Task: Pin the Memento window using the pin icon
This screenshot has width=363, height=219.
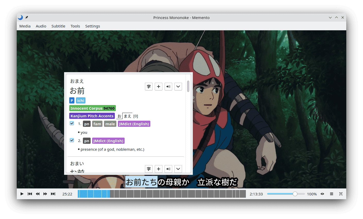Action: 27,17
